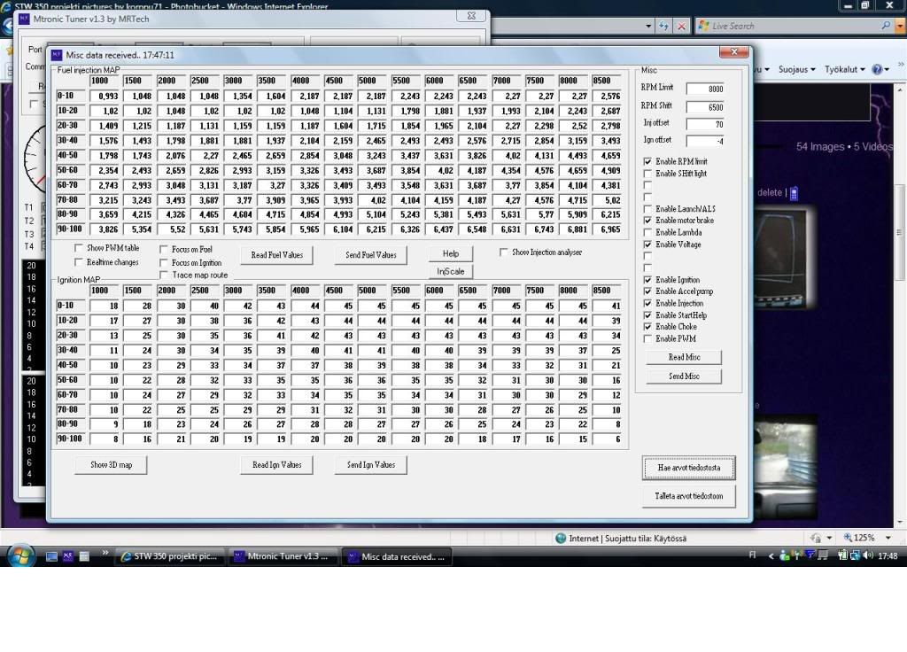Click the Misc data received window title icon
907x652 pixels.
click(x=56, y=55)
